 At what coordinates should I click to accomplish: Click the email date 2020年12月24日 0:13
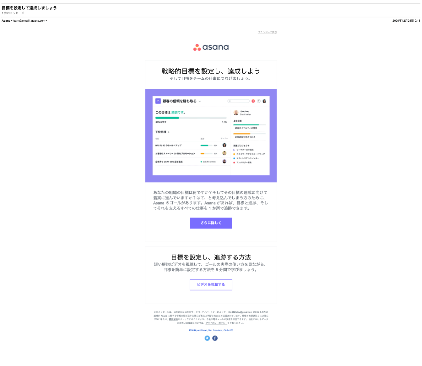coord(406,21)
